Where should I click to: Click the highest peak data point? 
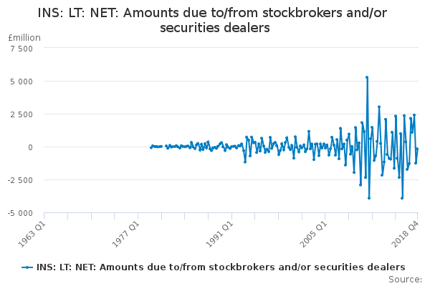pos(367,77)
